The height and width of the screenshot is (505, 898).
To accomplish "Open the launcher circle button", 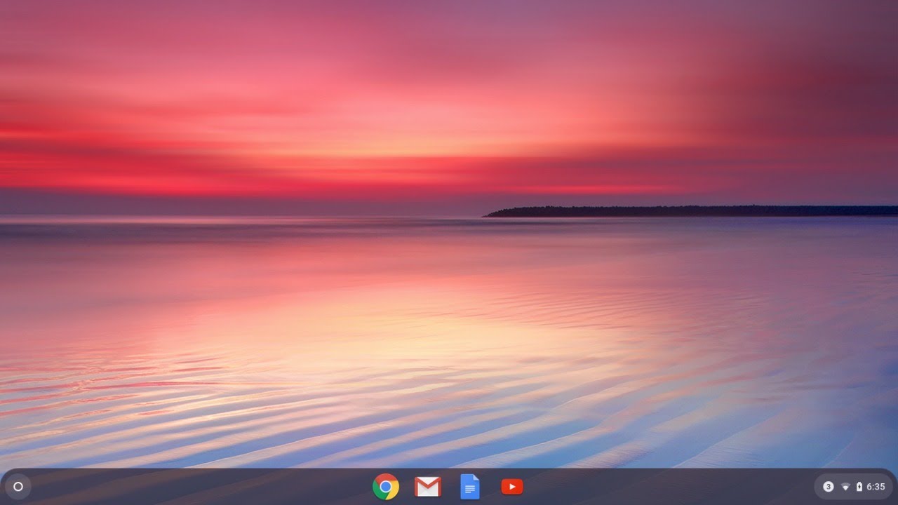I will coord(18,487).
